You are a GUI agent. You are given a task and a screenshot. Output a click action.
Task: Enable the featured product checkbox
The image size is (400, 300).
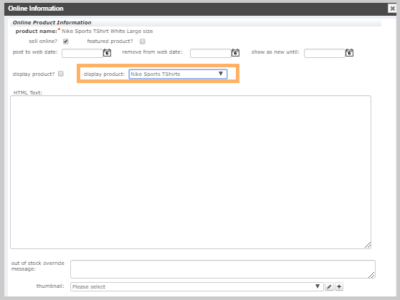coord(143,42)
